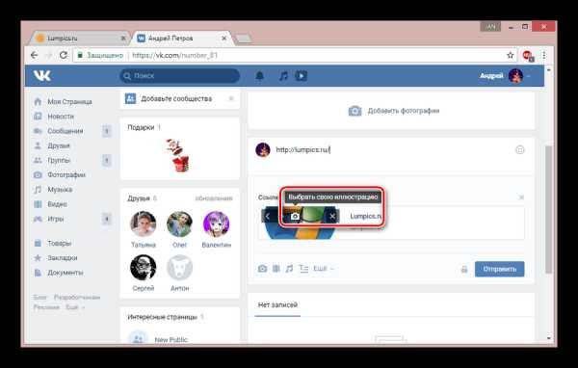Expand the Ещё attachments dropdown
The width and height of the screenshot is (578, 368).
coord(324,269)
